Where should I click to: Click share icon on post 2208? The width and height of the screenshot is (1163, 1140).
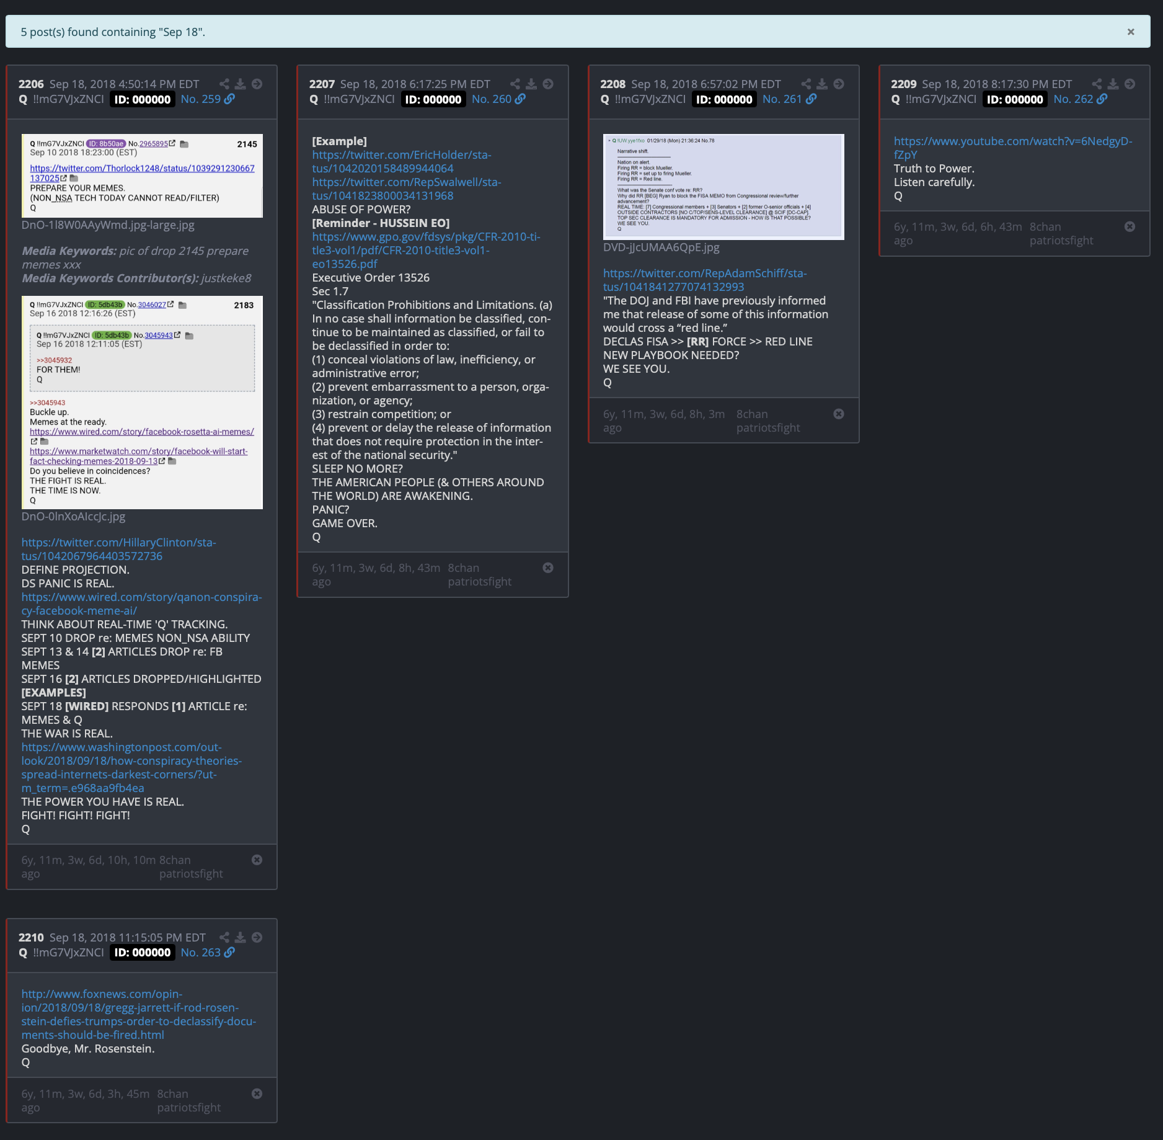click(x=806, y=84)
